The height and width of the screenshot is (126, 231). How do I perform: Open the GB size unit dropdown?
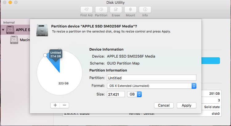[x=134, y=94]
